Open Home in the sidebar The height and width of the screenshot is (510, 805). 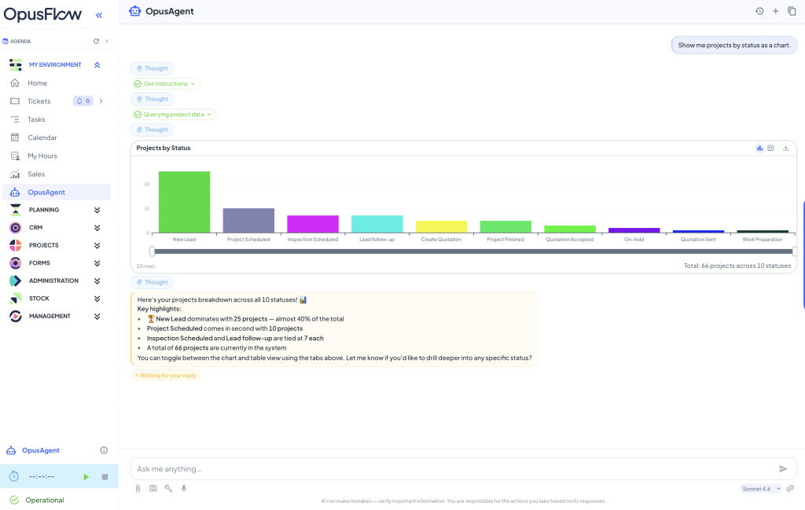point(37,83)
